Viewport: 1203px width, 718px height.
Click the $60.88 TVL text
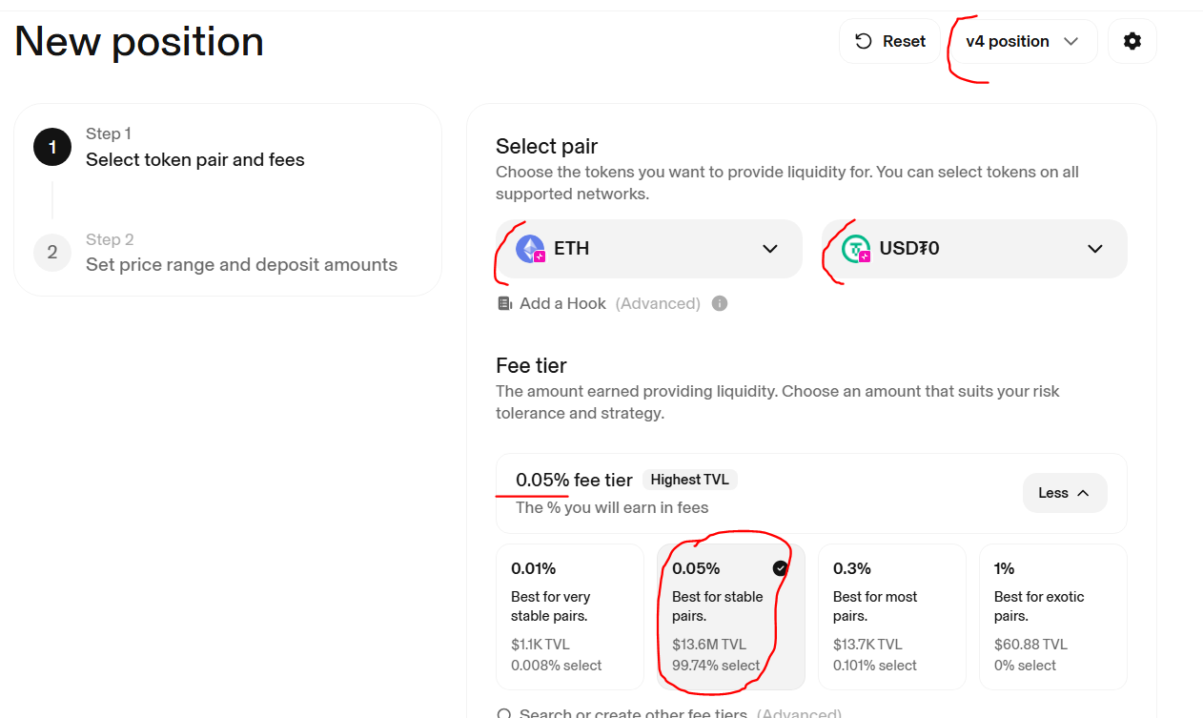click(x=1030, y=645)
